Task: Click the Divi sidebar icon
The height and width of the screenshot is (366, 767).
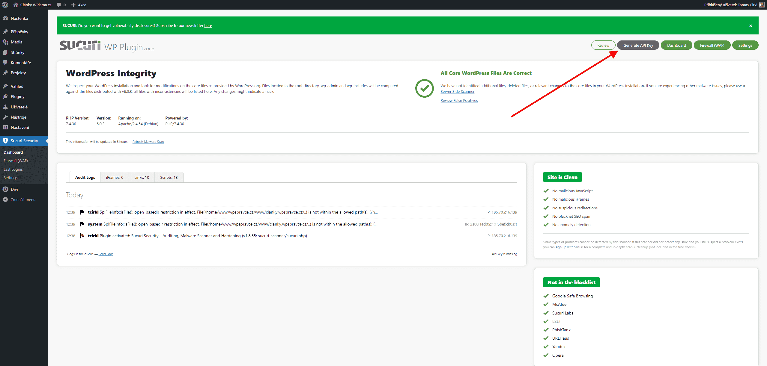Action: [x=5, y=189]
